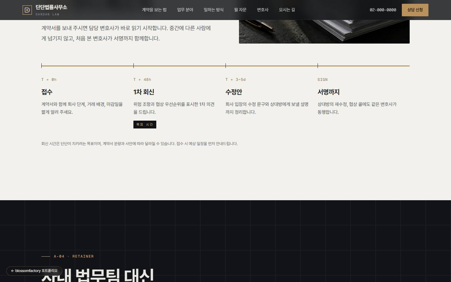The image size is (451, 282).
Task: Go to 업무 분야 section
Action: point(185,10)
